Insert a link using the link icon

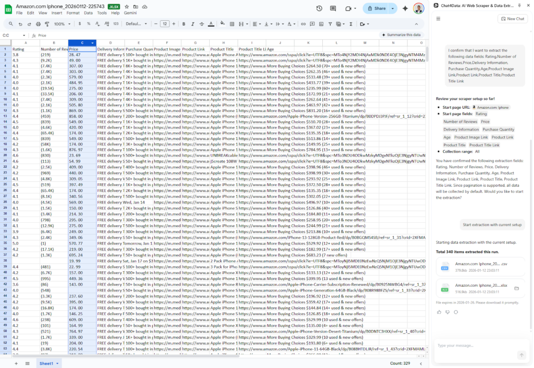point(304,24)
